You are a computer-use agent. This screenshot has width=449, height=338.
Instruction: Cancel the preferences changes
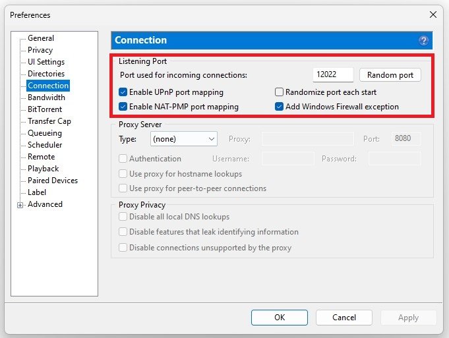344,318
